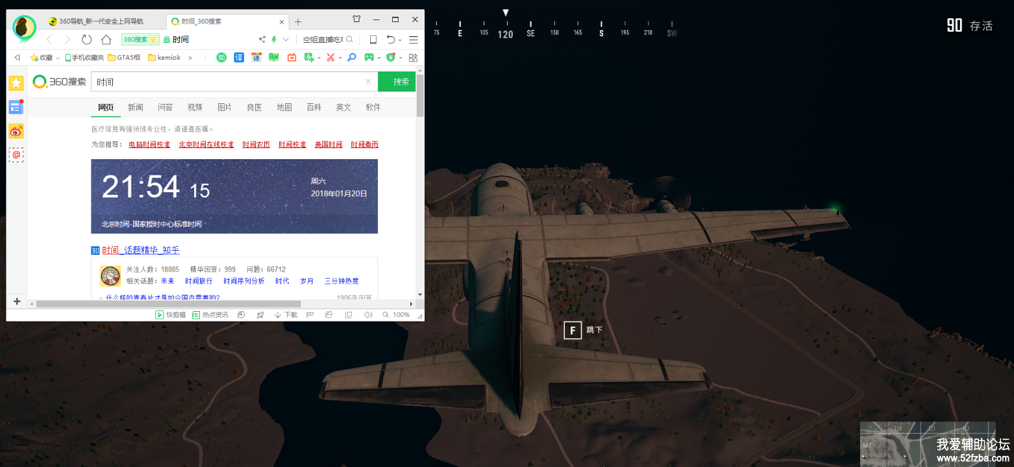Open the 美国时间 suggestion link
The width and height of the screenshot is (1014, 467).
click(x=328, y=145)
